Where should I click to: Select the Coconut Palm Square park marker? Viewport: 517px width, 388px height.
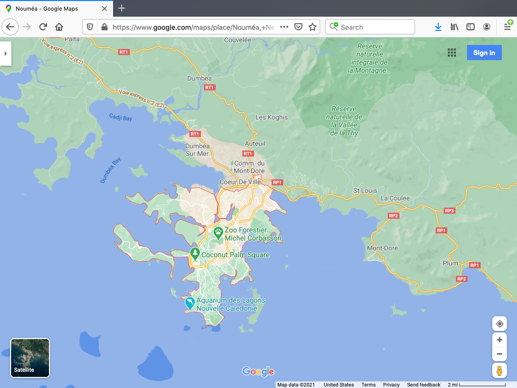tap(195, 254)
